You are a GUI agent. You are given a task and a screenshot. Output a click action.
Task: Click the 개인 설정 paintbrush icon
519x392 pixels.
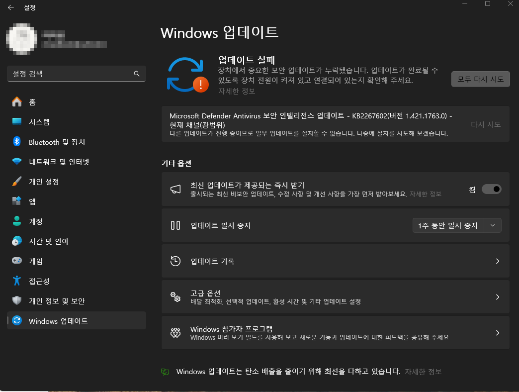pyautogui.click(x=17, y=182)
